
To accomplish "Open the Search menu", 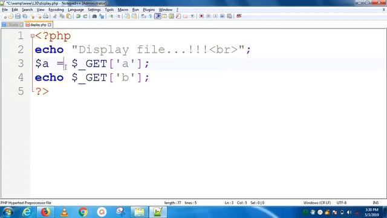I will (x=27, y=10).
